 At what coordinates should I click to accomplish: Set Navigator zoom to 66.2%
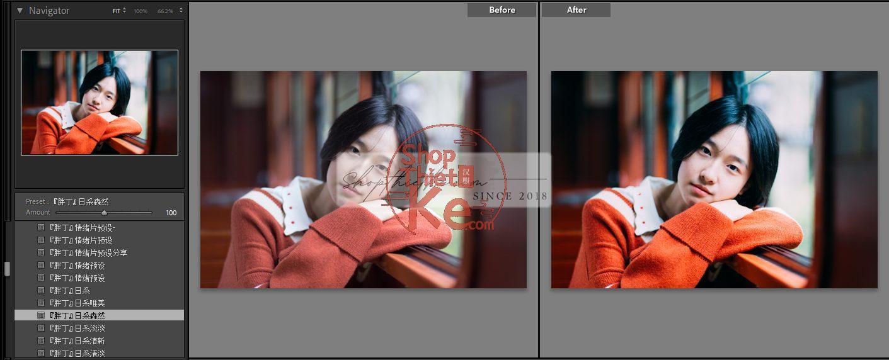pos(165,11)
